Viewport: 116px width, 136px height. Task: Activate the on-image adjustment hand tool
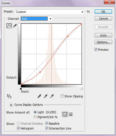9,96
